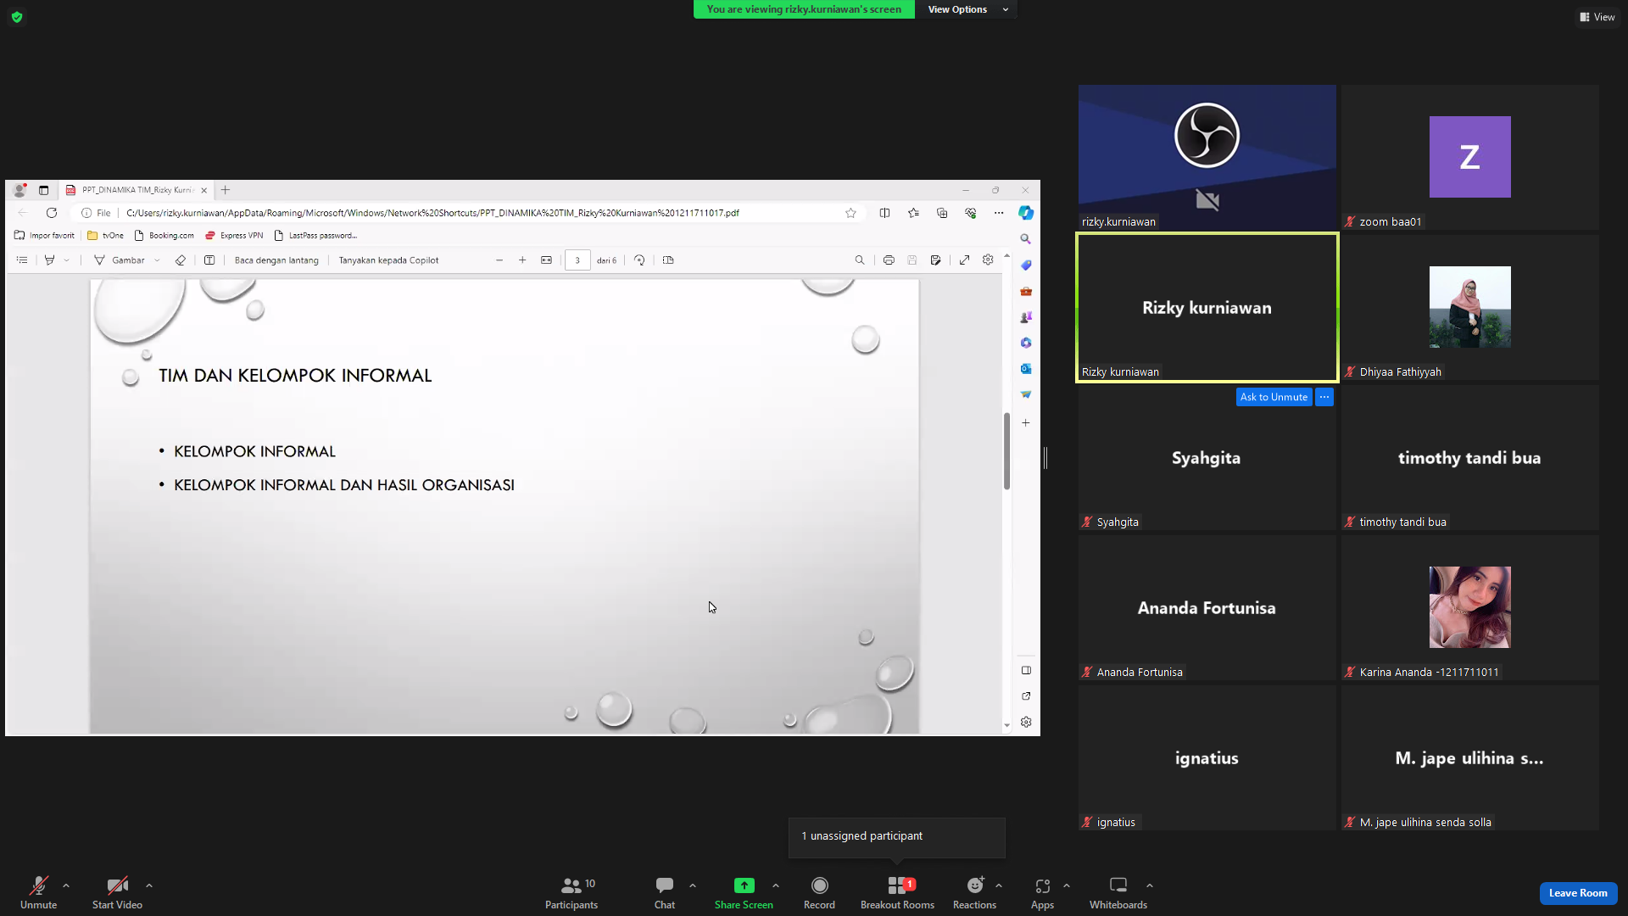Viewport: 1628px width, 916px height.
Task: Toggle PDF page view layout
Action: (x=668, y=260)
